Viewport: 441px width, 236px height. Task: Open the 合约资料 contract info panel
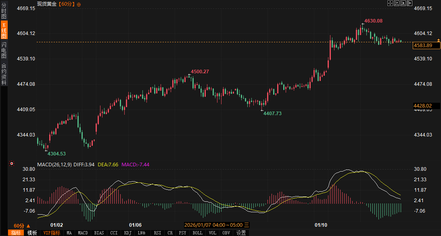(4, 74)
